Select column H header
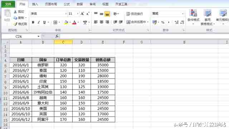 (x=184, y=42)
